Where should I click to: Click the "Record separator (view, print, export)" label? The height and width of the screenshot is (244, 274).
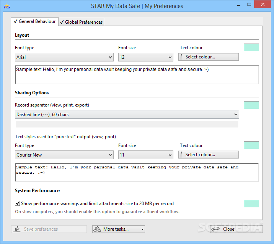(x=52, y=105)
